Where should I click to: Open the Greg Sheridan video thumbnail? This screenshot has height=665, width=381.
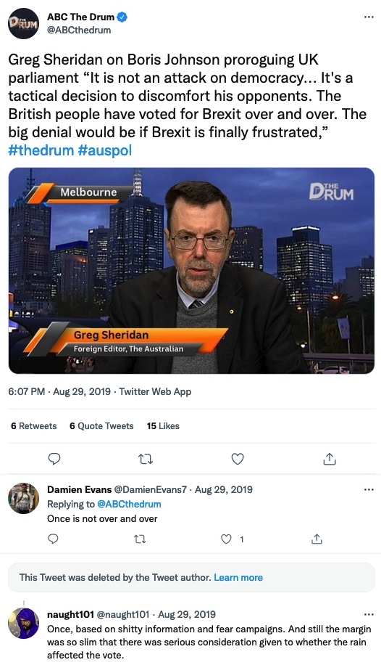pyautogui.click(x=191, y=271)
